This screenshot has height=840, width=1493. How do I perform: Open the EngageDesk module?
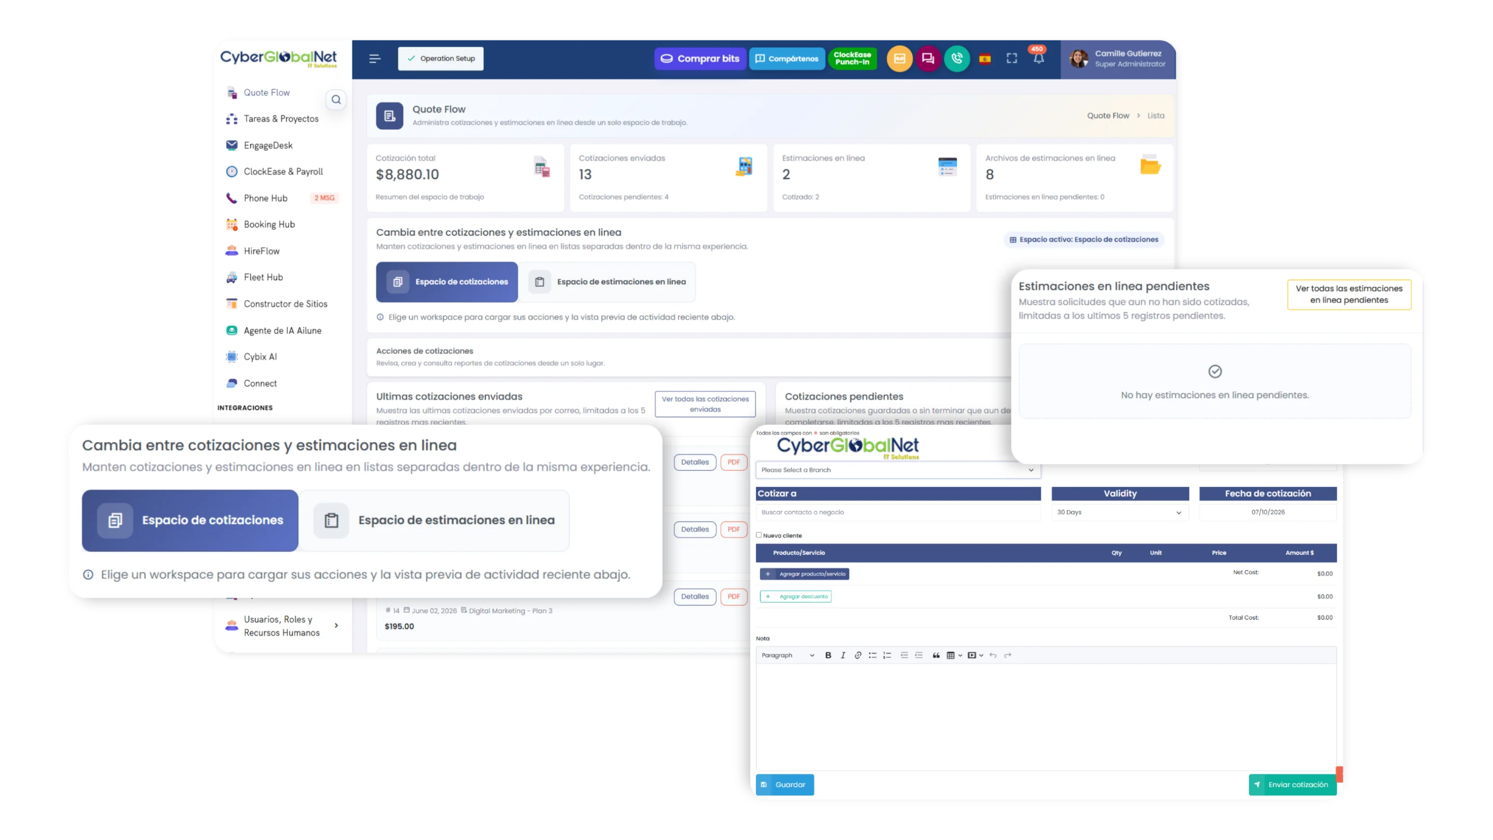pyautogui.click(x=268, y=146)
